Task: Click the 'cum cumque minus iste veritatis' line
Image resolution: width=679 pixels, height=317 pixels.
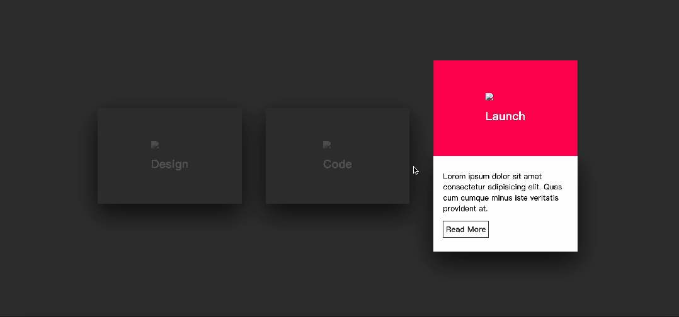Action: [x=500, y=198]
